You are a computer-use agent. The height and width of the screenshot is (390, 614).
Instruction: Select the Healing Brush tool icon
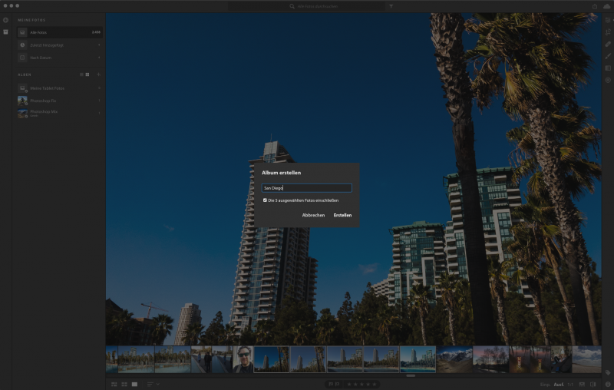coord(607,45)
